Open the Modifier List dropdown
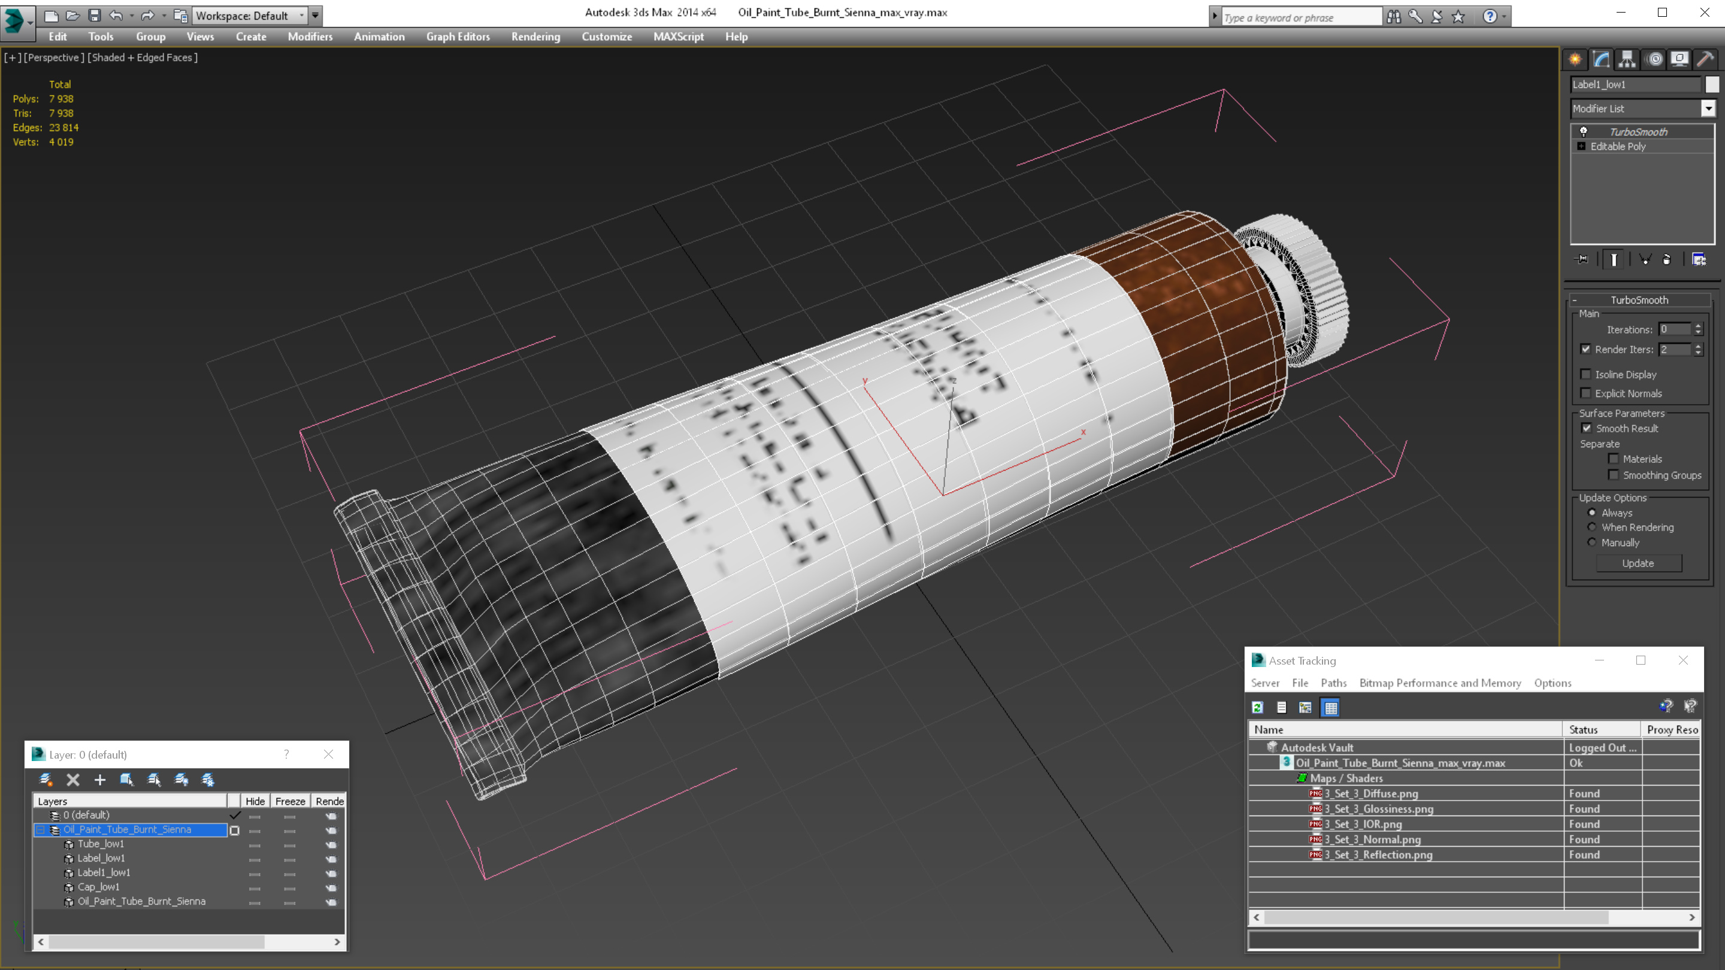This screenshot has width=1725, height=970. [x=1708, y=108]
